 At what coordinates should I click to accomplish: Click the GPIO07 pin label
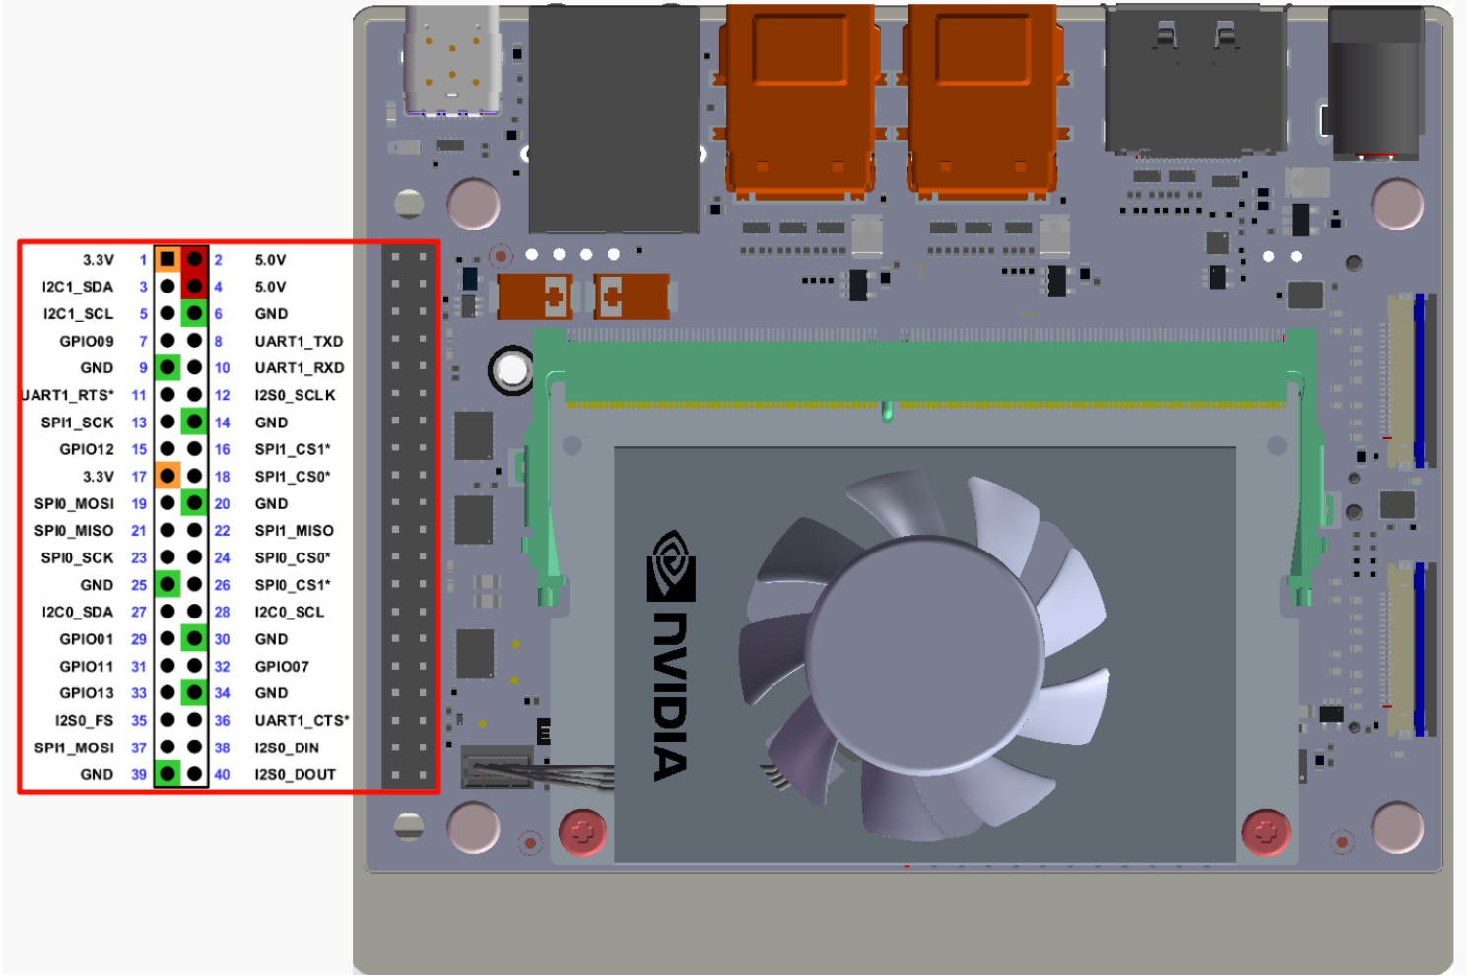282,666
